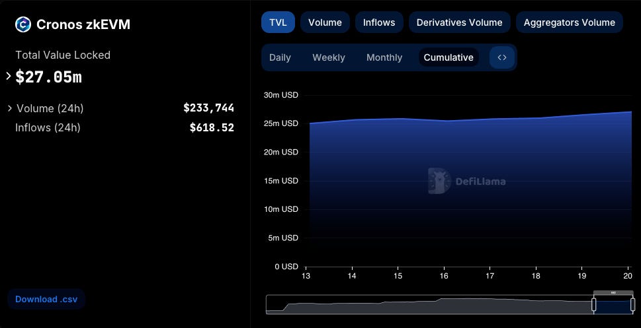
Task: Click date 17 on x-axis
Action: 490,276
